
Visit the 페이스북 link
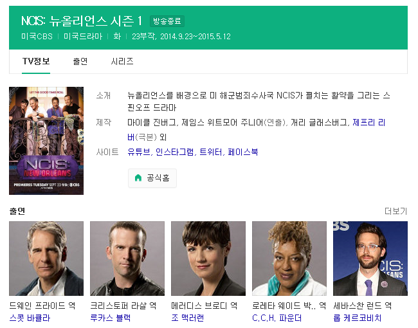click(243, 152)
